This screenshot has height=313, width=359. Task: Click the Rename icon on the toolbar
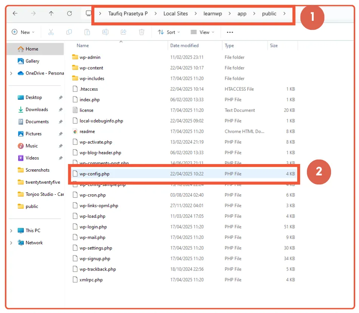105,32
